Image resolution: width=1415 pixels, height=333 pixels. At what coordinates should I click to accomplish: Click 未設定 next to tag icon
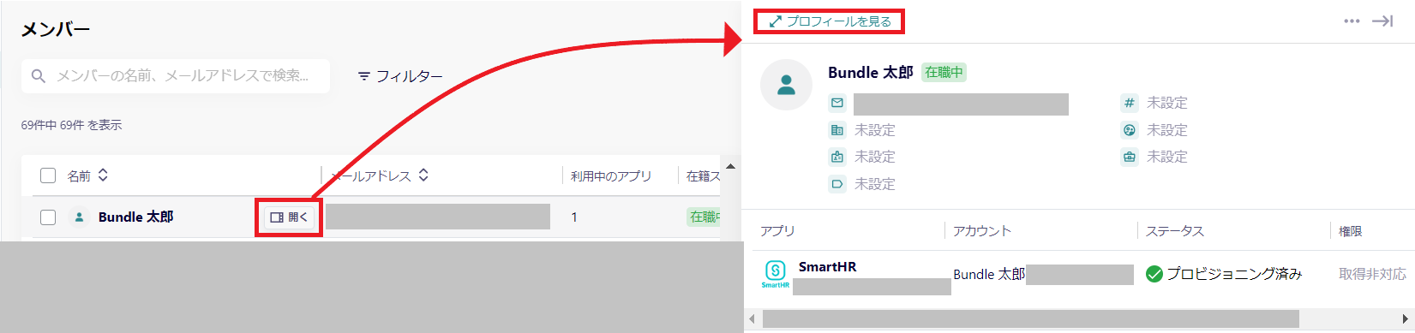[874, 184]
